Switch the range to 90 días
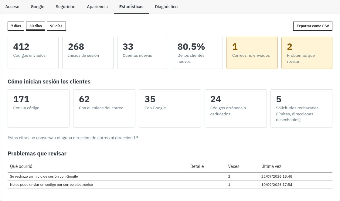Viewport: 340px width, 201px height. point(56,26)
